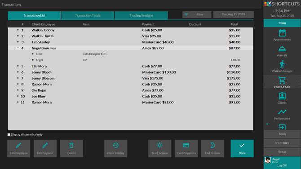
Task: Click the Done button
Action: coord(242,148)
